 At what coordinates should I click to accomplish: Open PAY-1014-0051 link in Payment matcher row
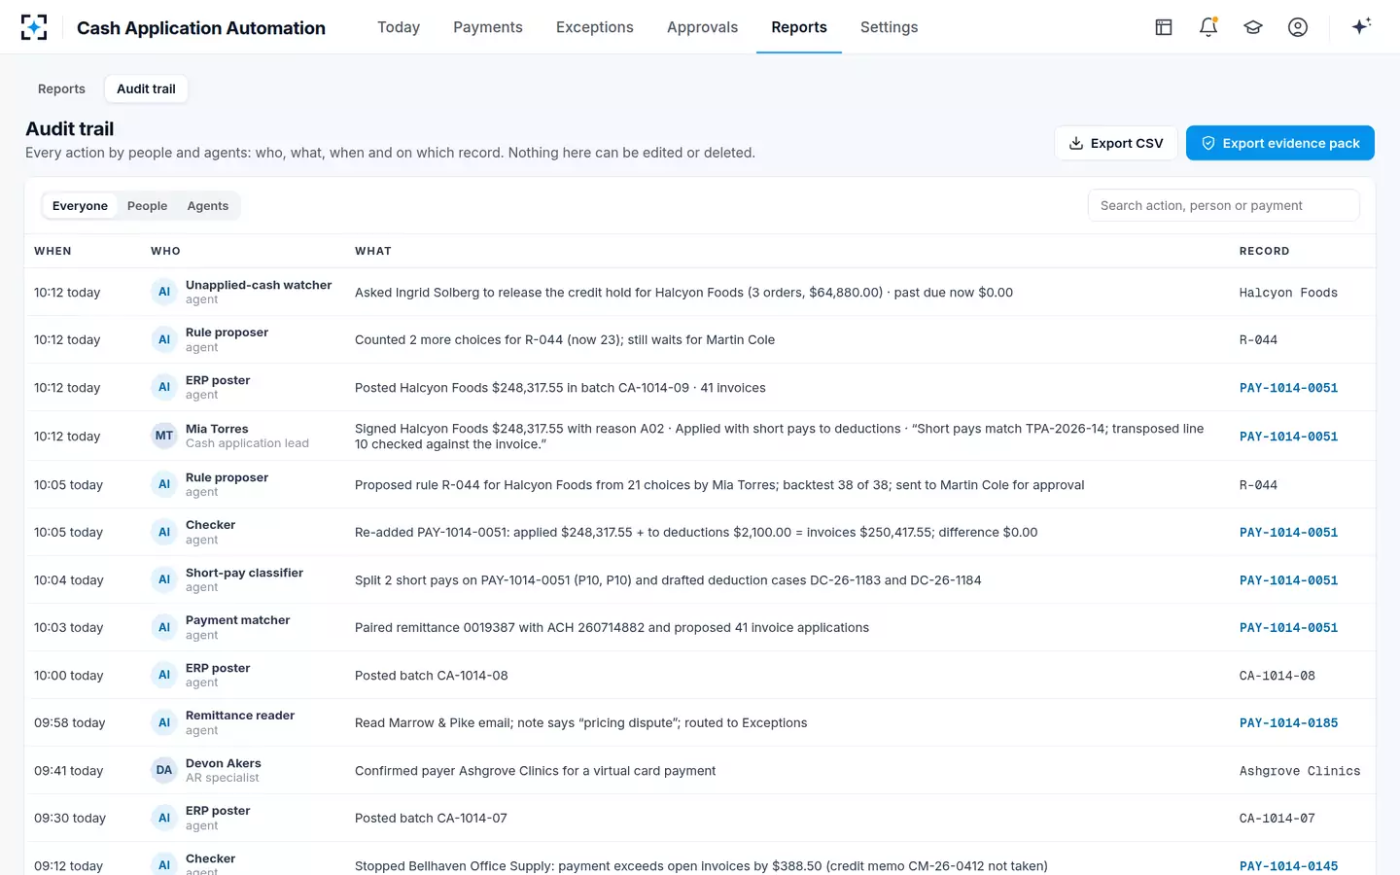coord(1288,628)
